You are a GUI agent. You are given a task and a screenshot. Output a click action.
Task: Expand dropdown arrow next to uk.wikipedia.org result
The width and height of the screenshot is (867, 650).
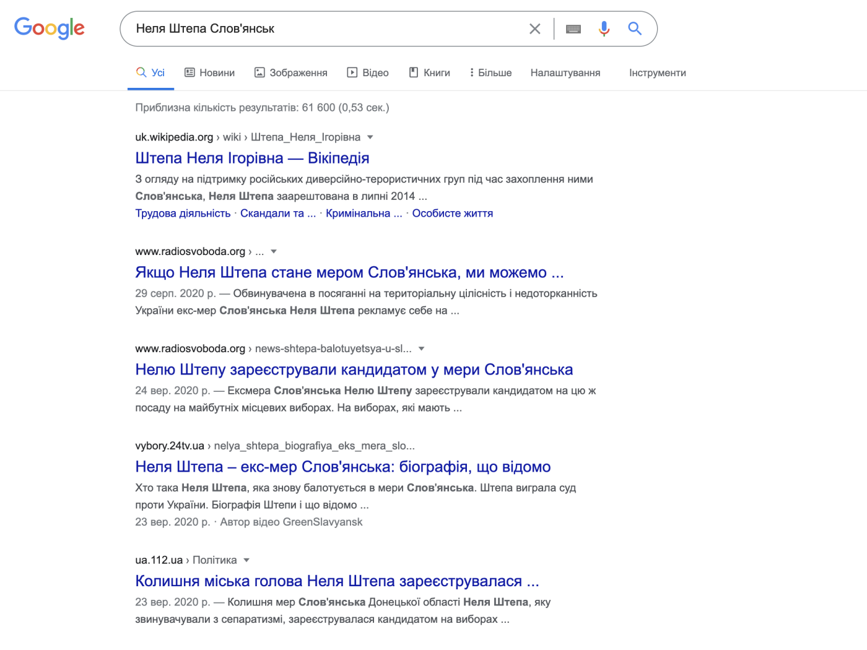click(370, 137)
